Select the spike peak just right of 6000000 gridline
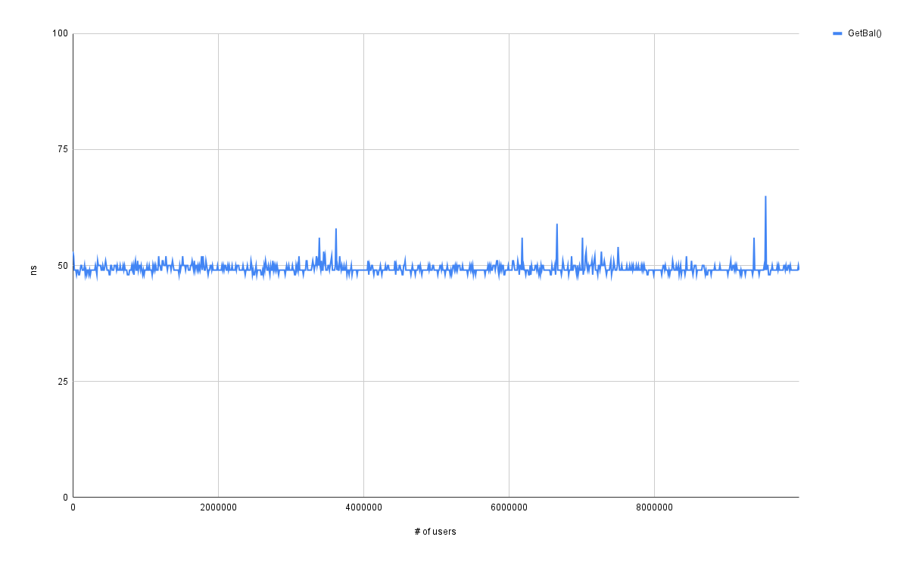The width and height of the screenshot is (913, 565). tap(522, 239)
